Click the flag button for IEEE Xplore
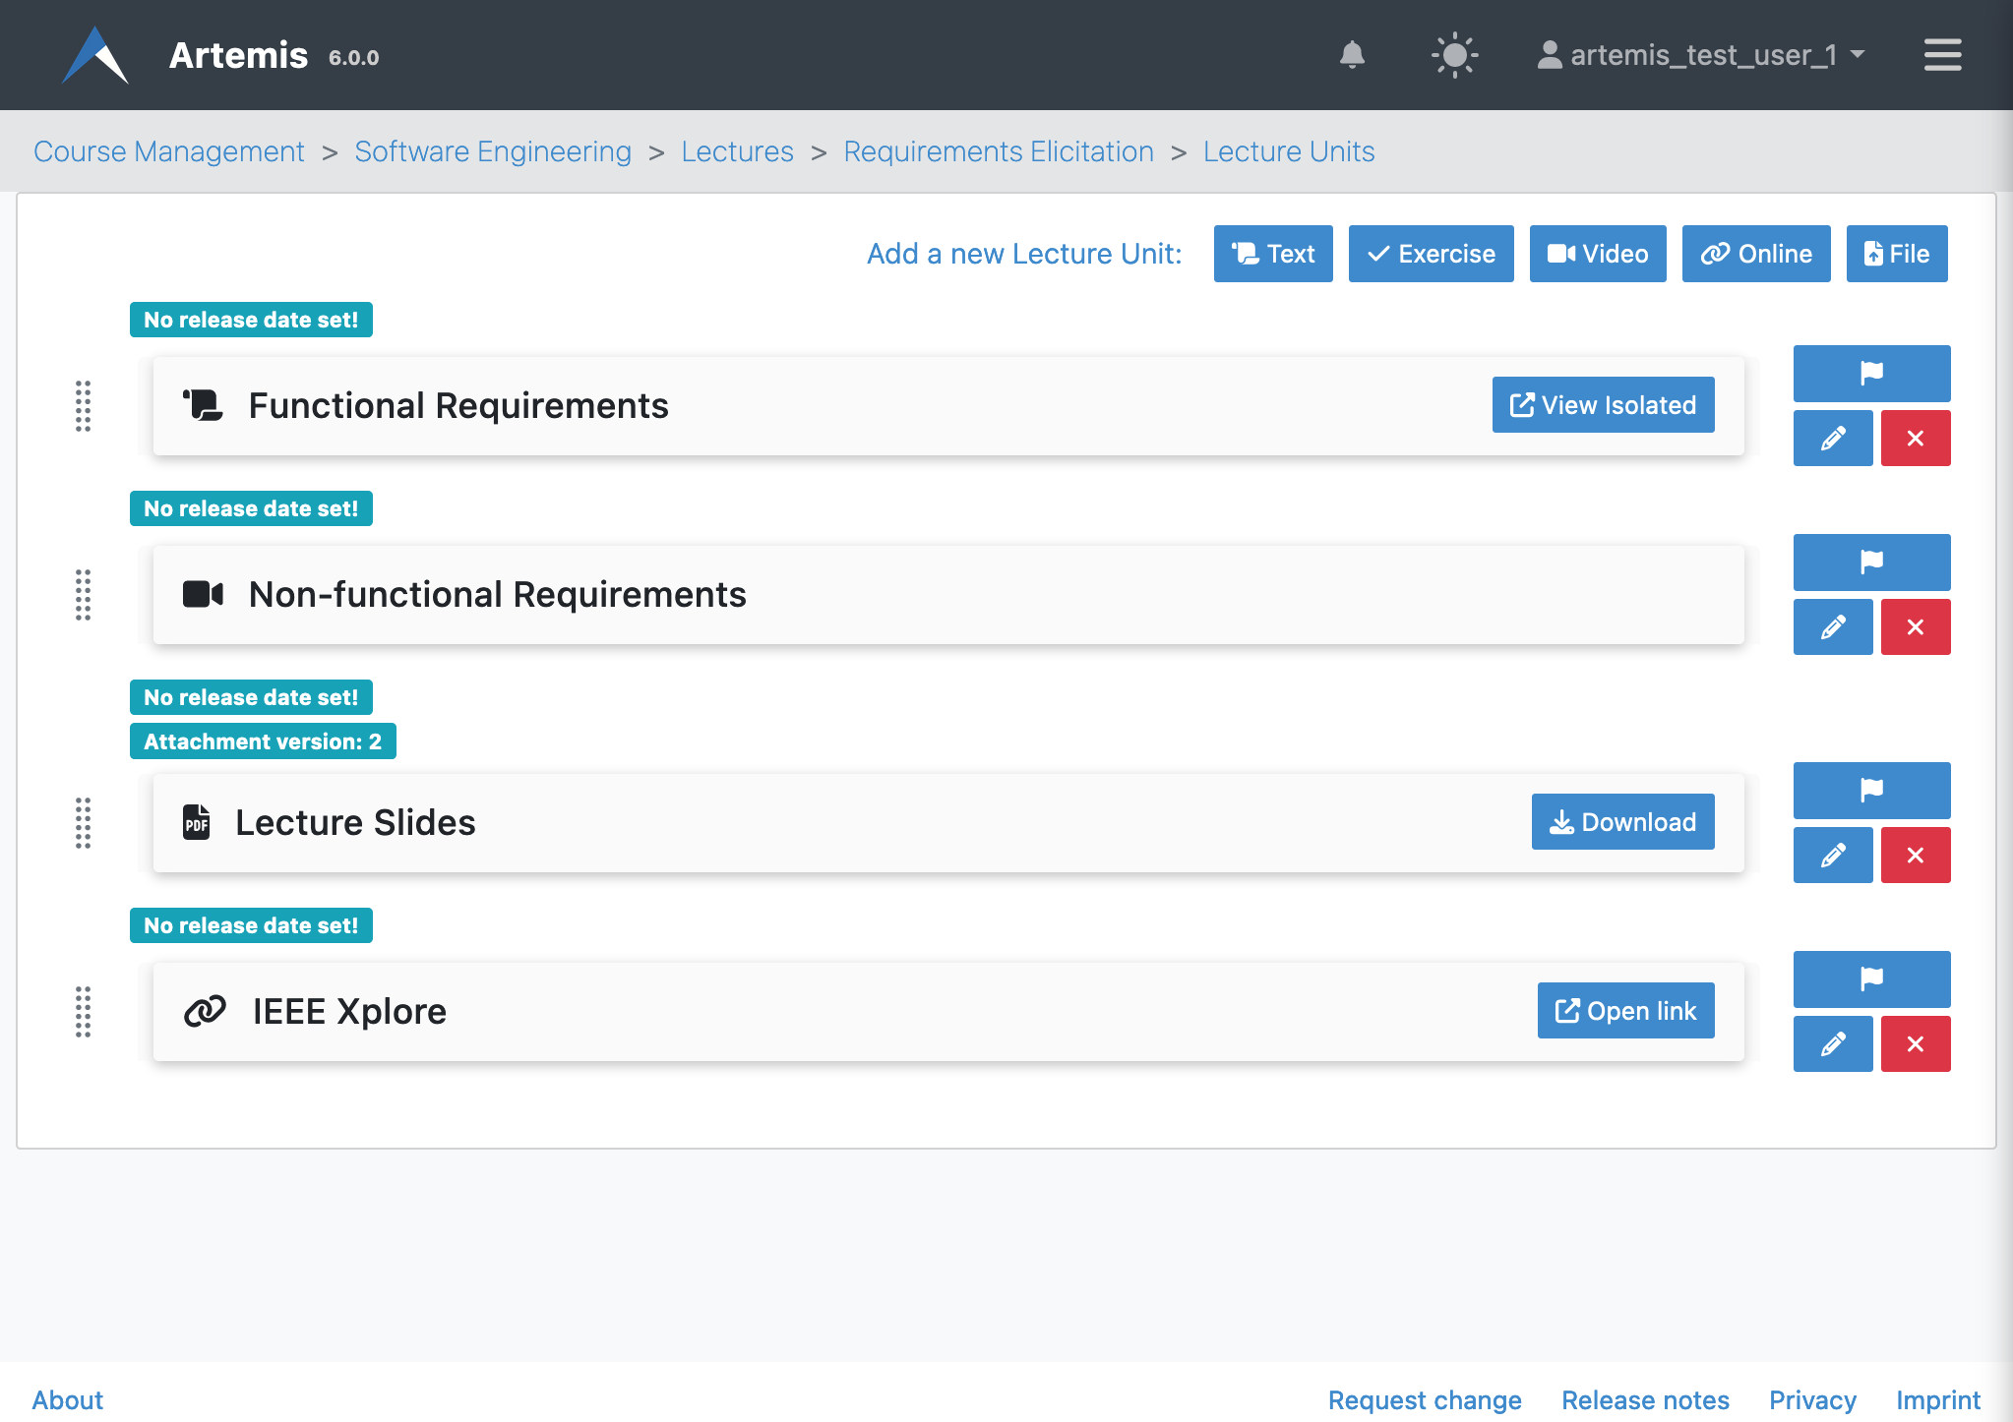This screenshot has width=2013, height=1422. point(1871,978)
